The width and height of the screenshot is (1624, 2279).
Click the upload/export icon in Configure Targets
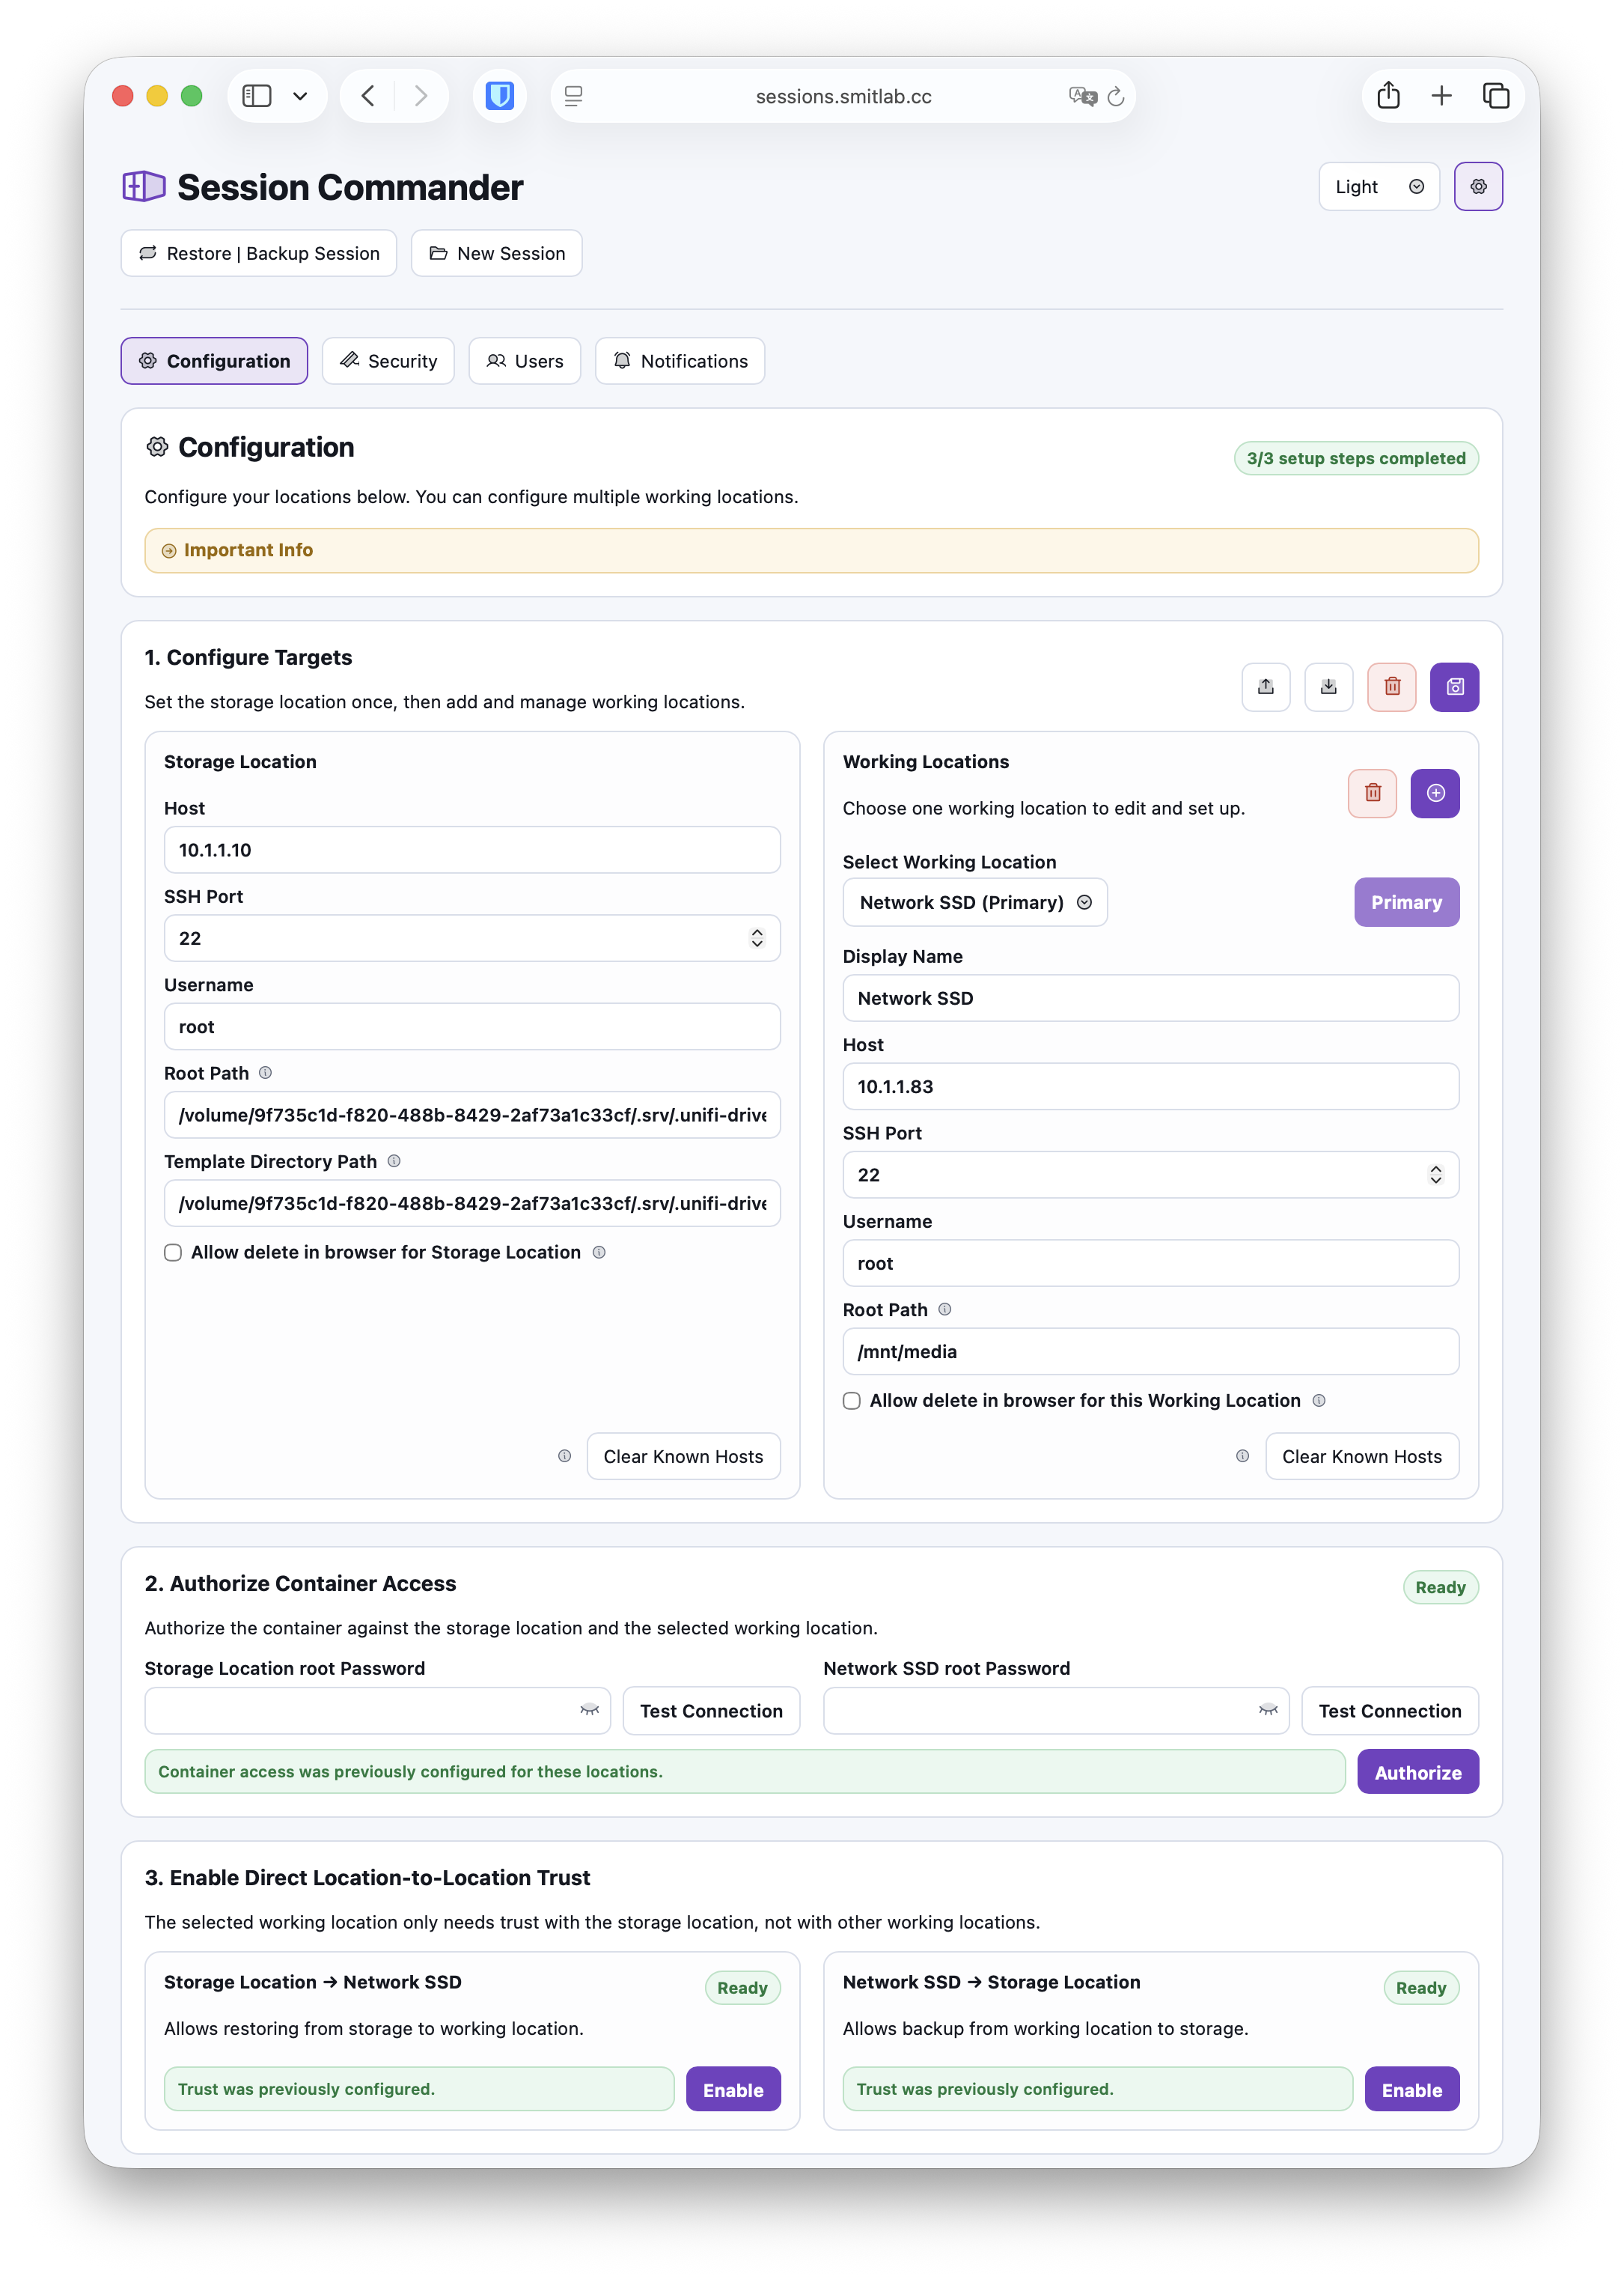[1265, 687]
